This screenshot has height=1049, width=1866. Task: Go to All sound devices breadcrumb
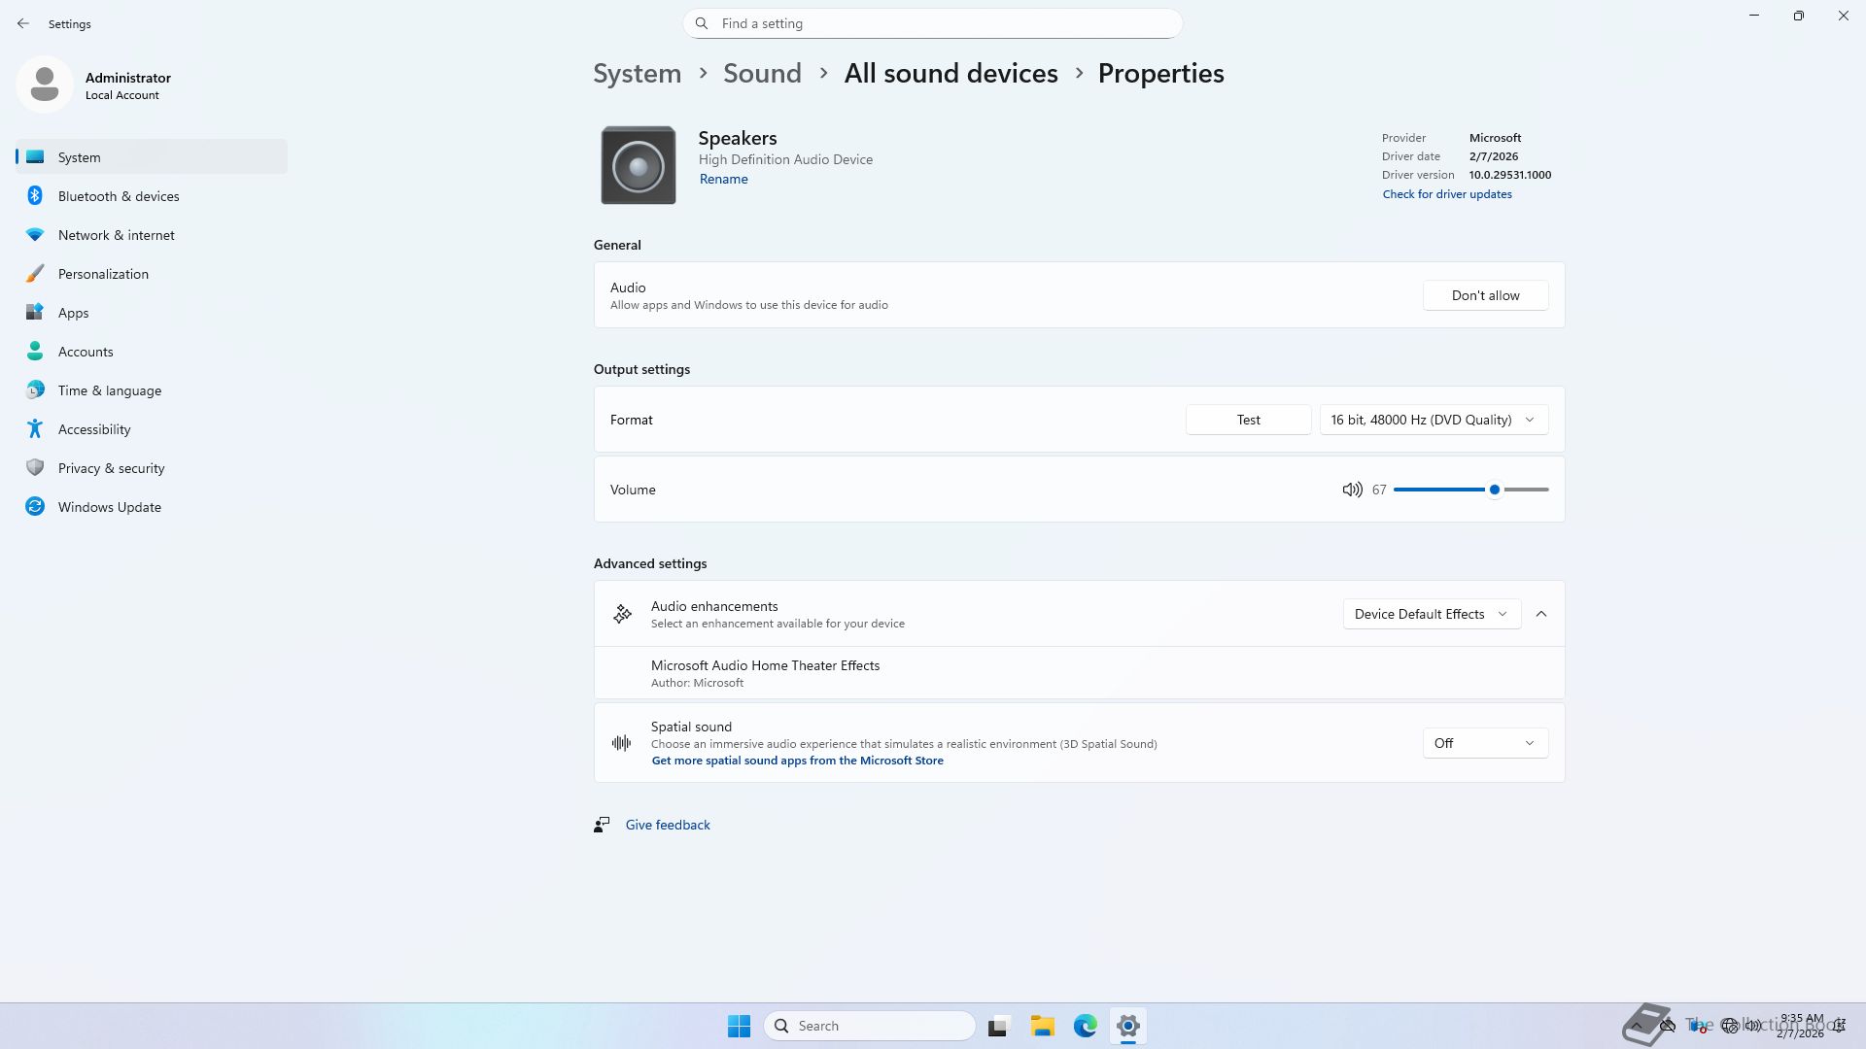click(950, 74)
